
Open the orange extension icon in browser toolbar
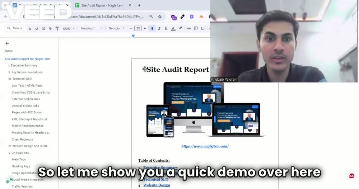[201, 16]
